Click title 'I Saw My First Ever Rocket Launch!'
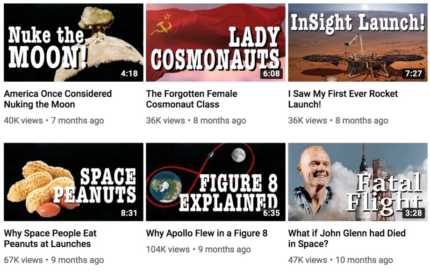 tap(343, 99)
